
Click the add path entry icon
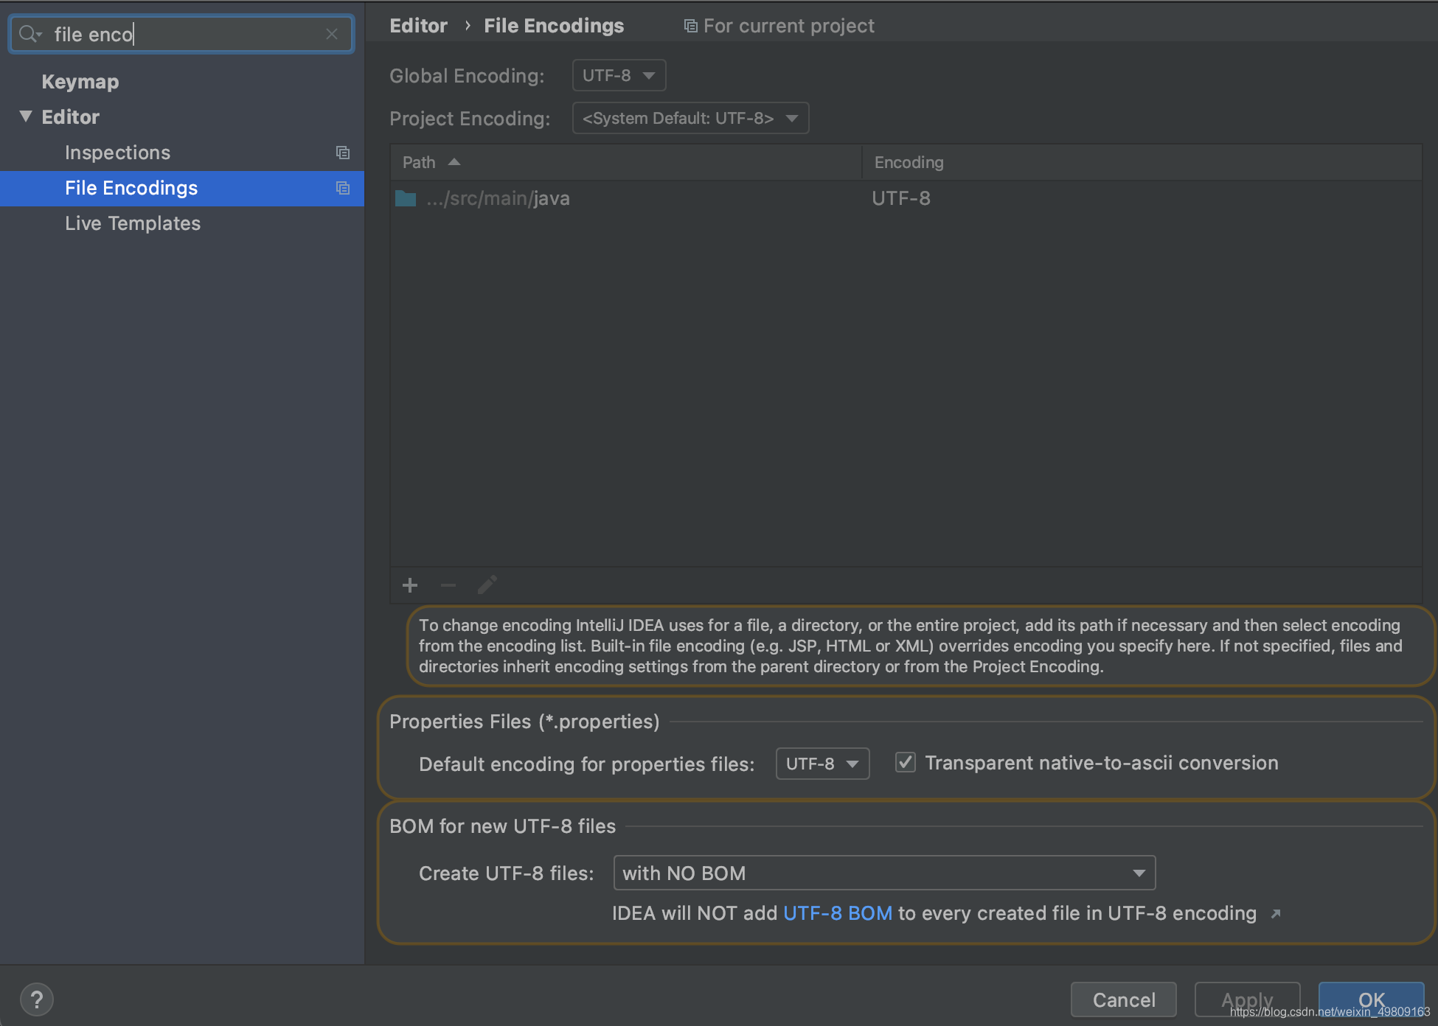[410, 584]
